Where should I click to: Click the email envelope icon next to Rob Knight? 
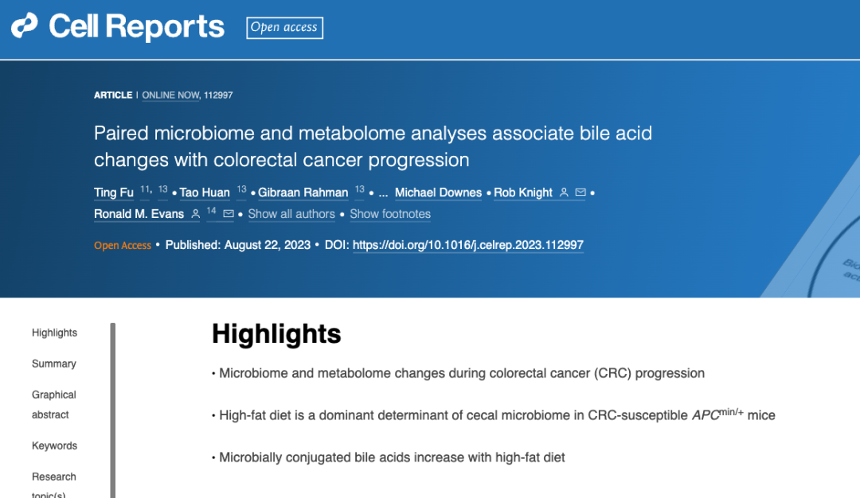coord(580,193)
